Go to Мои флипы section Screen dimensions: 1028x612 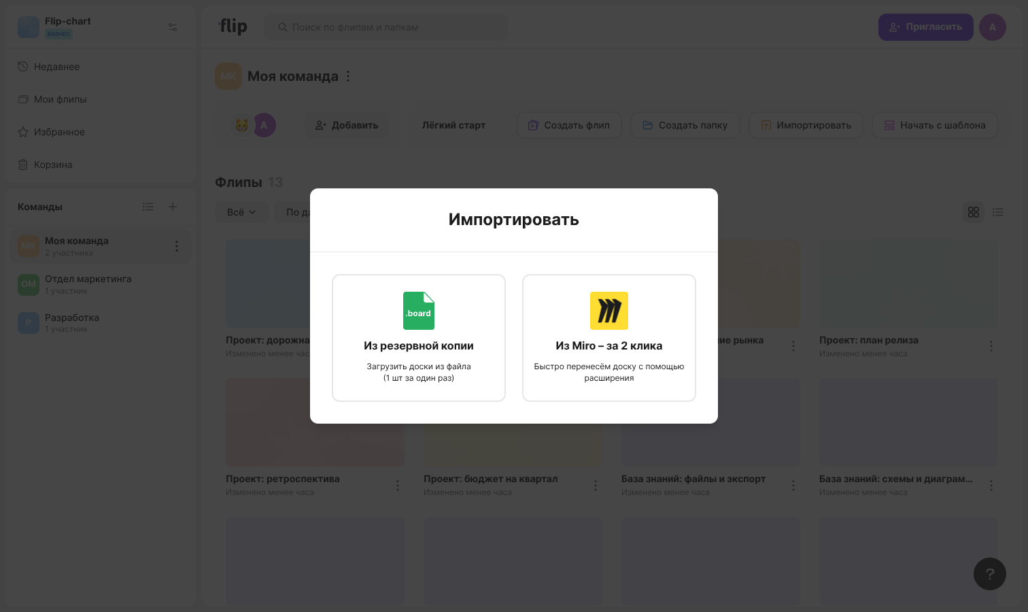click(x=101, y=99)
